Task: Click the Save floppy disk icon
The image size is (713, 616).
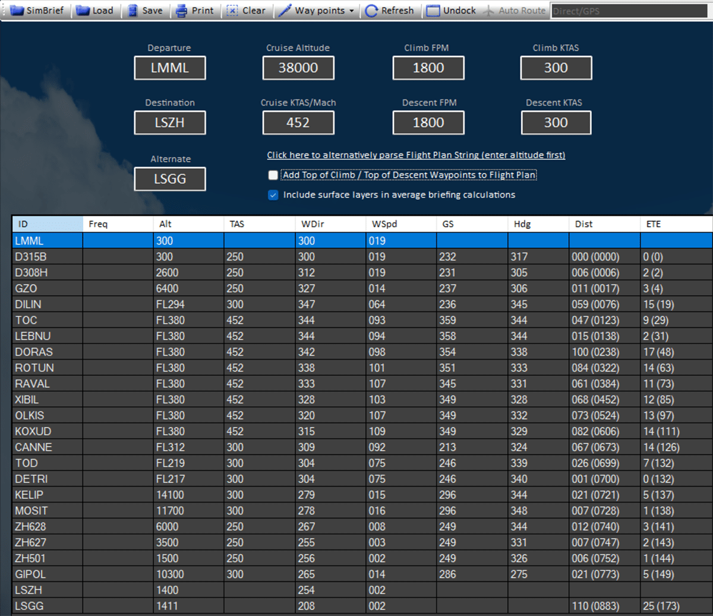Action: click(x=132, y=11)
